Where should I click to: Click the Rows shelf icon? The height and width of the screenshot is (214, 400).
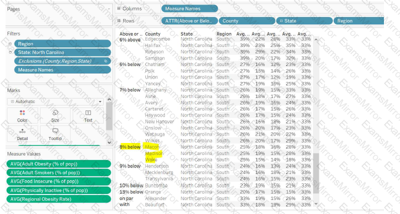119,20
